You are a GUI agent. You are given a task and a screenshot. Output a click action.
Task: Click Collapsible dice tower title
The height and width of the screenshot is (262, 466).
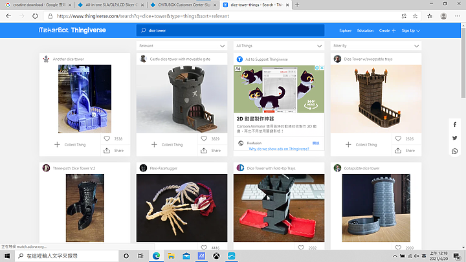[362, 168]
